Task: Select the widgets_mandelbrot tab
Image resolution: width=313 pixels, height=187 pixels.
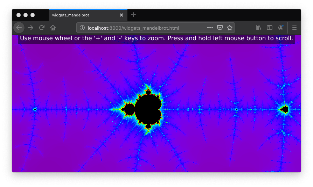Action: coord(82,15)
